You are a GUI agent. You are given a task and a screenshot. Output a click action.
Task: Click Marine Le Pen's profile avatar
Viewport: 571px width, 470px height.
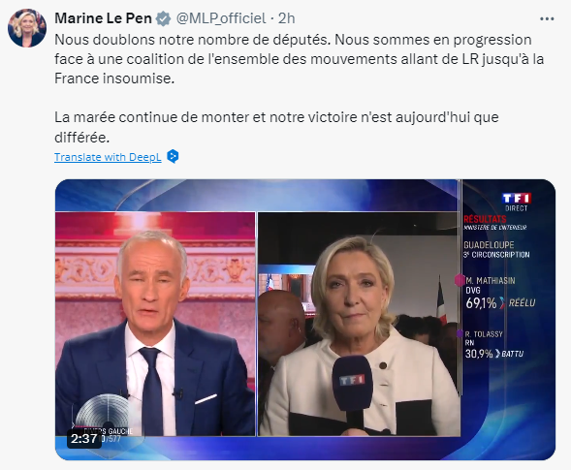[27, 28]
